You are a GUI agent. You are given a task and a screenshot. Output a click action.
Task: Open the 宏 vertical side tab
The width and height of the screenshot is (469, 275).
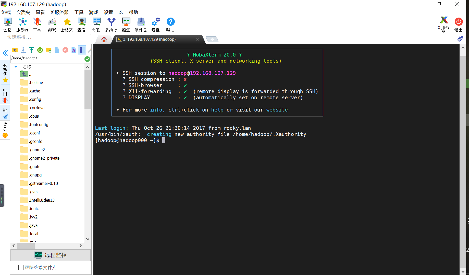click(x=5, y=113)
